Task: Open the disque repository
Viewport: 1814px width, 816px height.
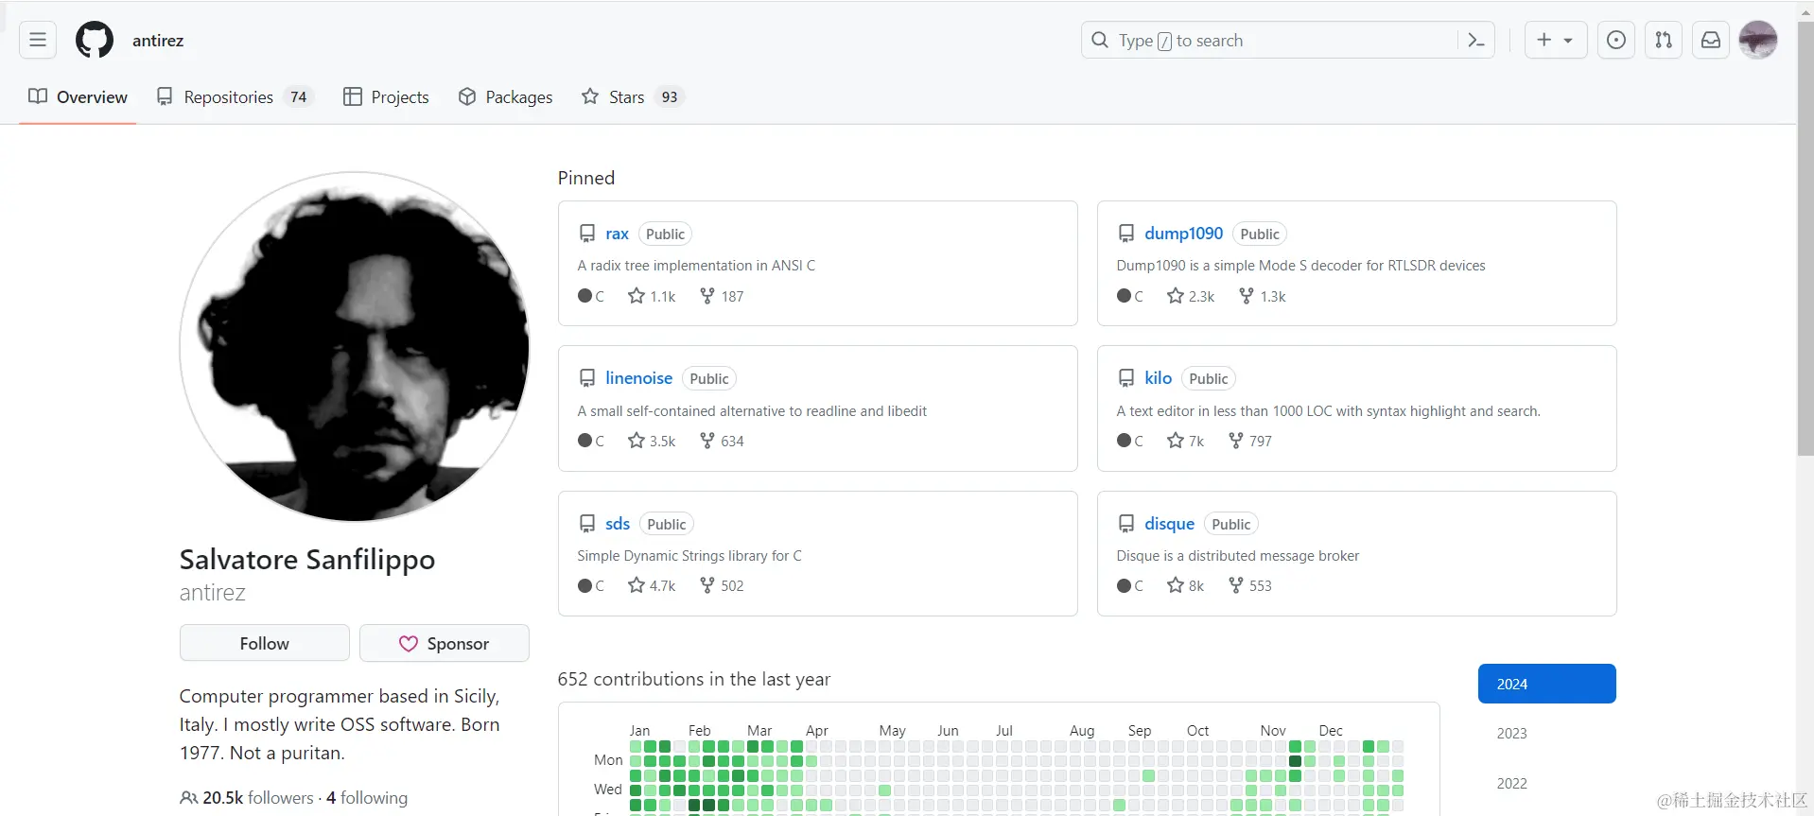Action: coord(1169,524)
